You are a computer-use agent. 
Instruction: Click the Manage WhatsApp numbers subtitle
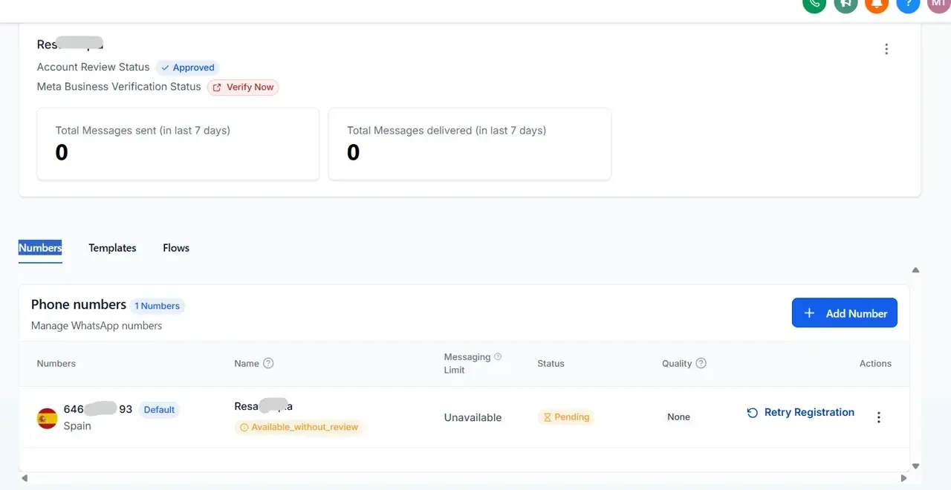(x=97, y=326)
